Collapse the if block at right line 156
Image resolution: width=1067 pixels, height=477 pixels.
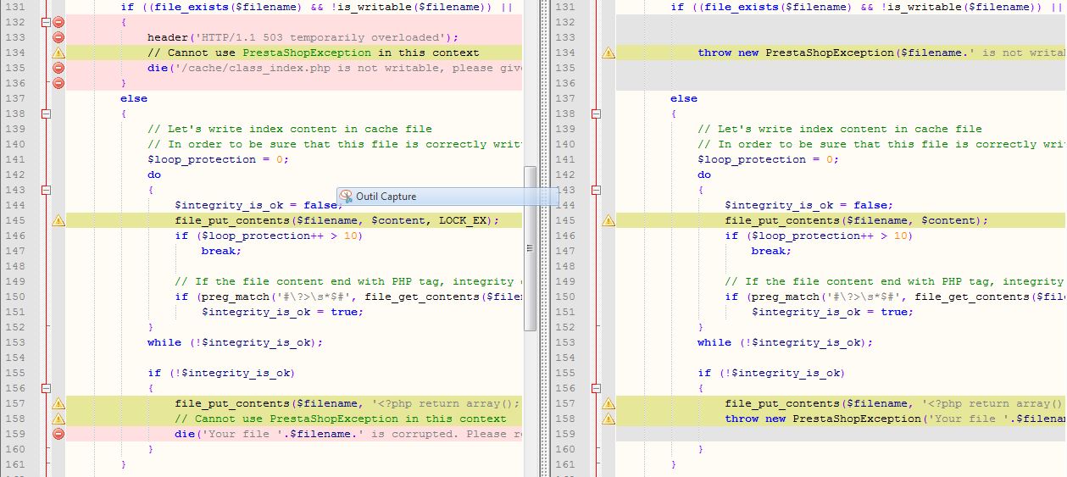click(597, 388)
